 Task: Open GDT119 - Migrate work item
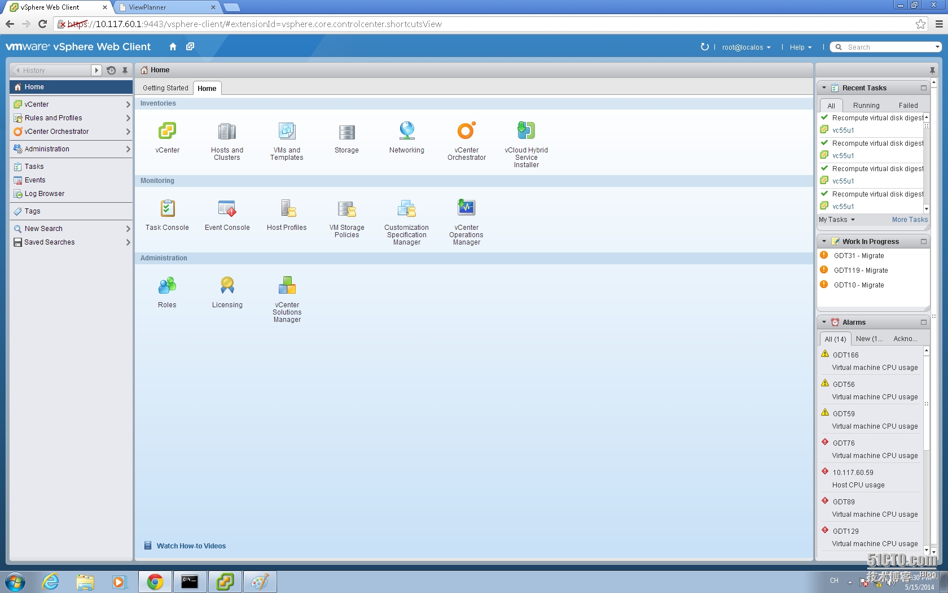point(861,271)
